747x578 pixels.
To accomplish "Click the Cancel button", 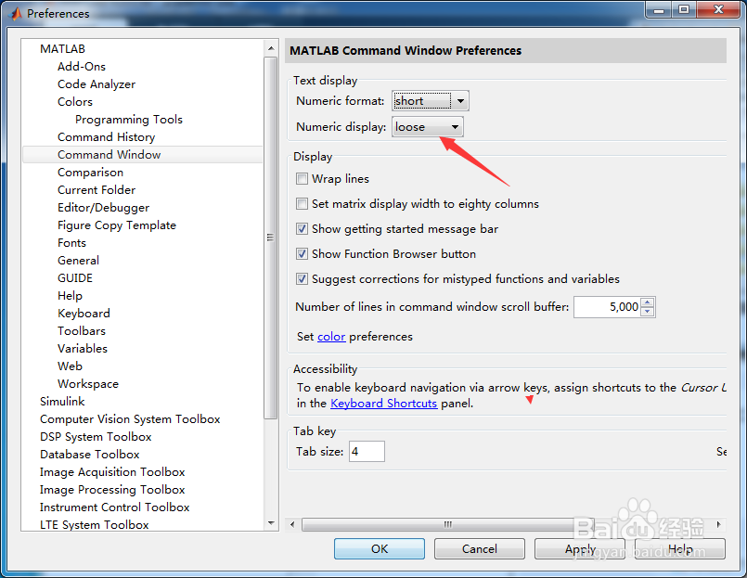I will click(x=479, y=549).
